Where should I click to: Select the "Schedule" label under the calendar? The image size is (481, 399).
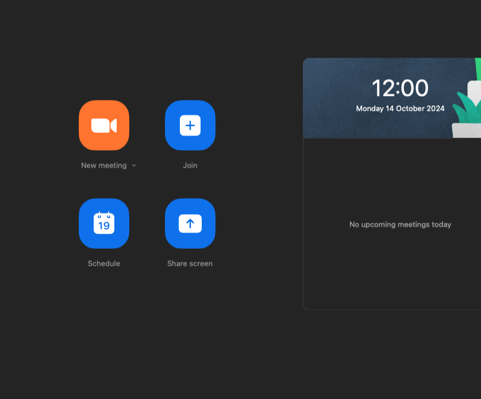coord(104,264)
